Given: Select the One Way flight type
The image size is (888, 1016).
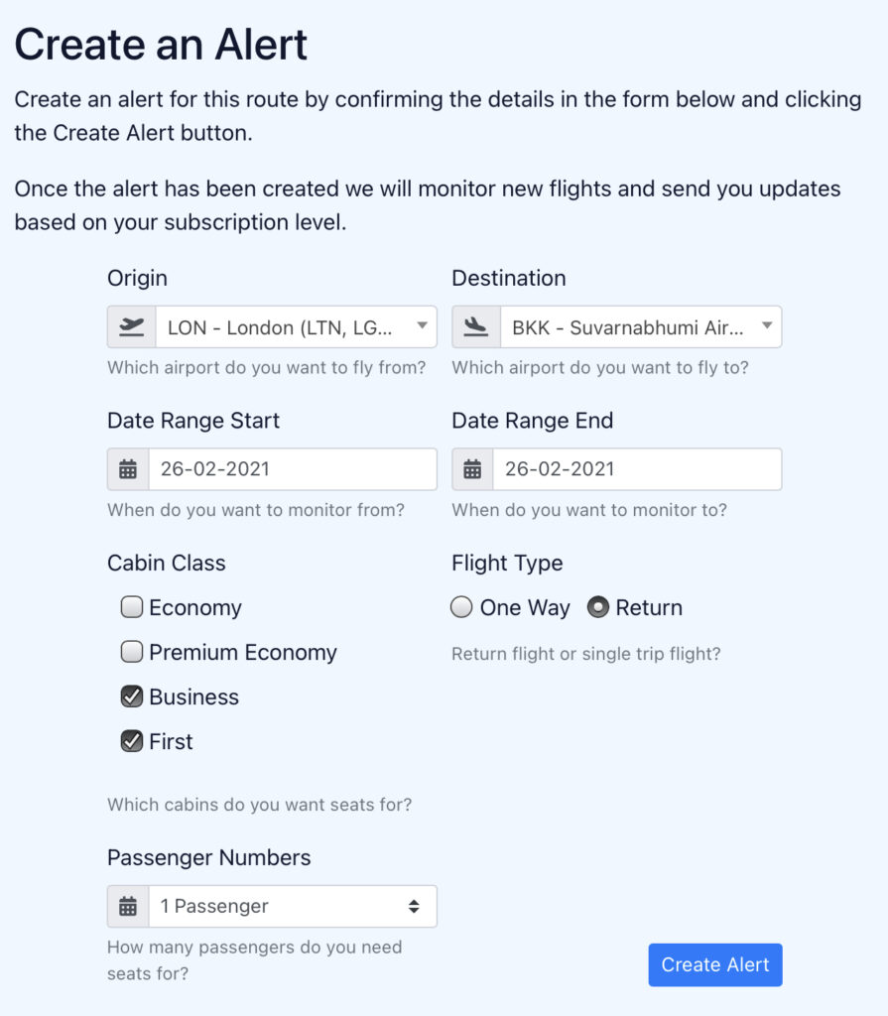Looking at the screenshot, I should coord(461,607).
